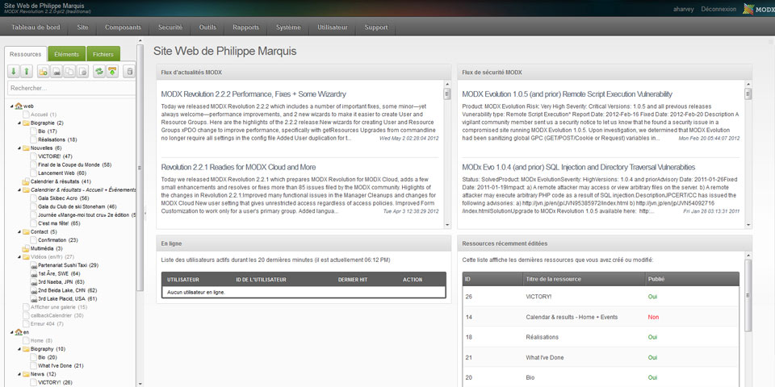
Task: Click the MODX logo in the header
Action: 758,10
